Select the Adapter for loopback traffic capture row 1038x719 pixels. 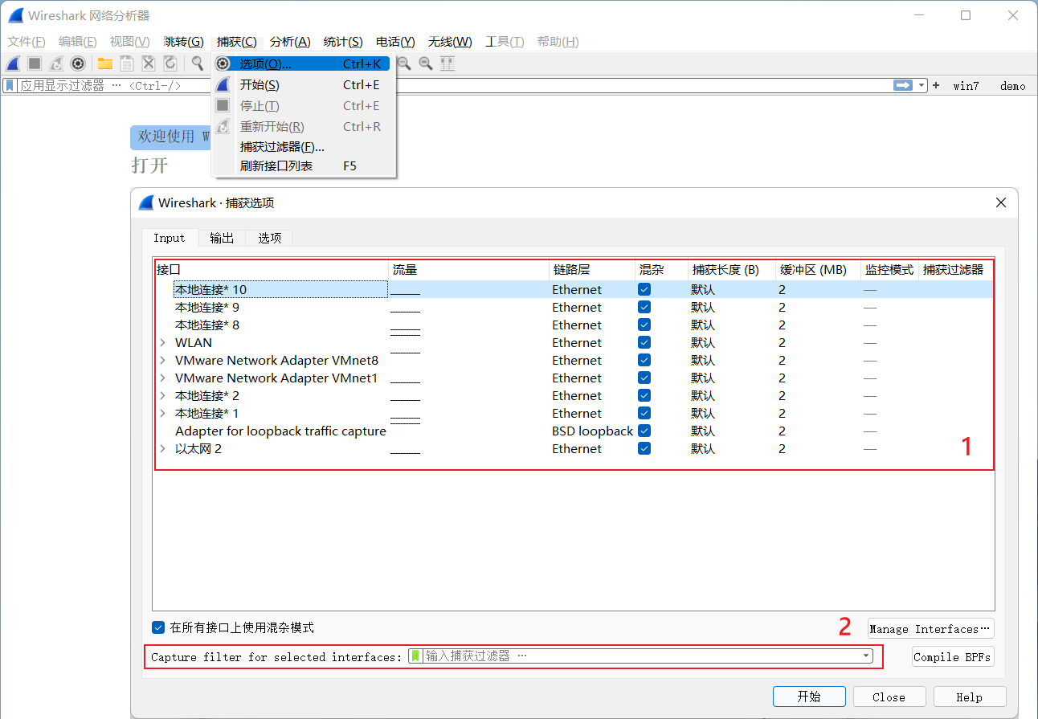574,431
